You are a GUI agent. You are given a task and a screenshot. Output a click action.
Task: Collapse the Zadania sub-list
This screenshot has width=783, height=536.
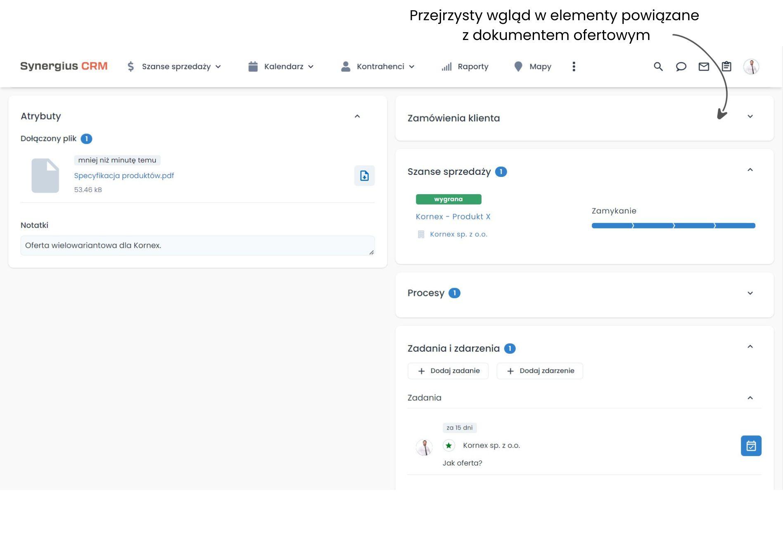coord(750,398)
